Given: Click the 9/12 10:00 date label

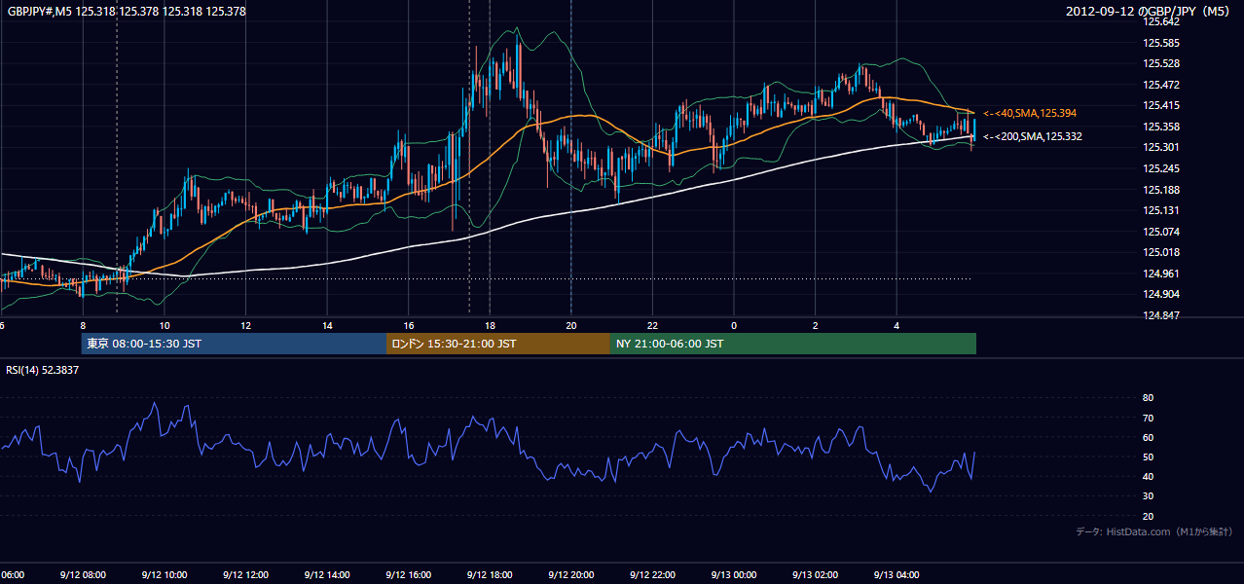Looking at the screenshot, I should tap(164, 575).
